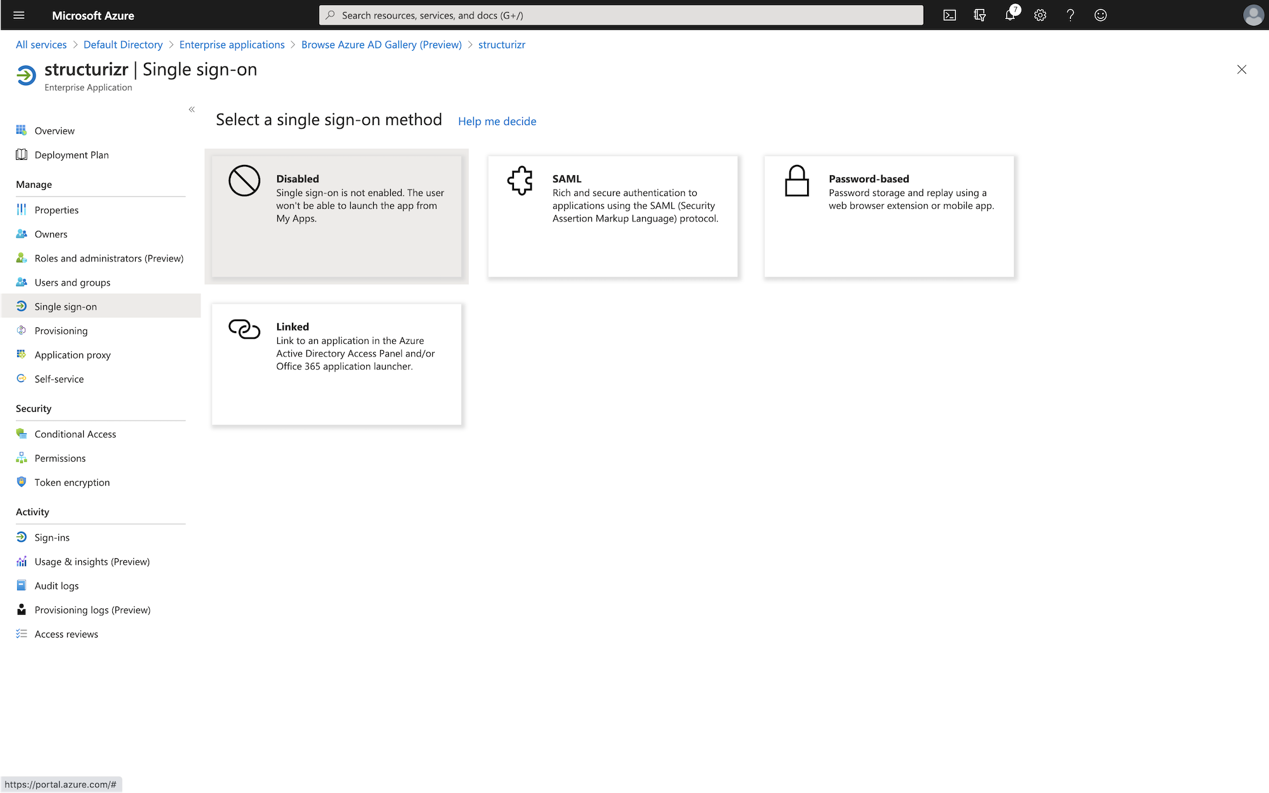
Task: Click Enterprise applications breadcrumb link
Action: [232, 44]
